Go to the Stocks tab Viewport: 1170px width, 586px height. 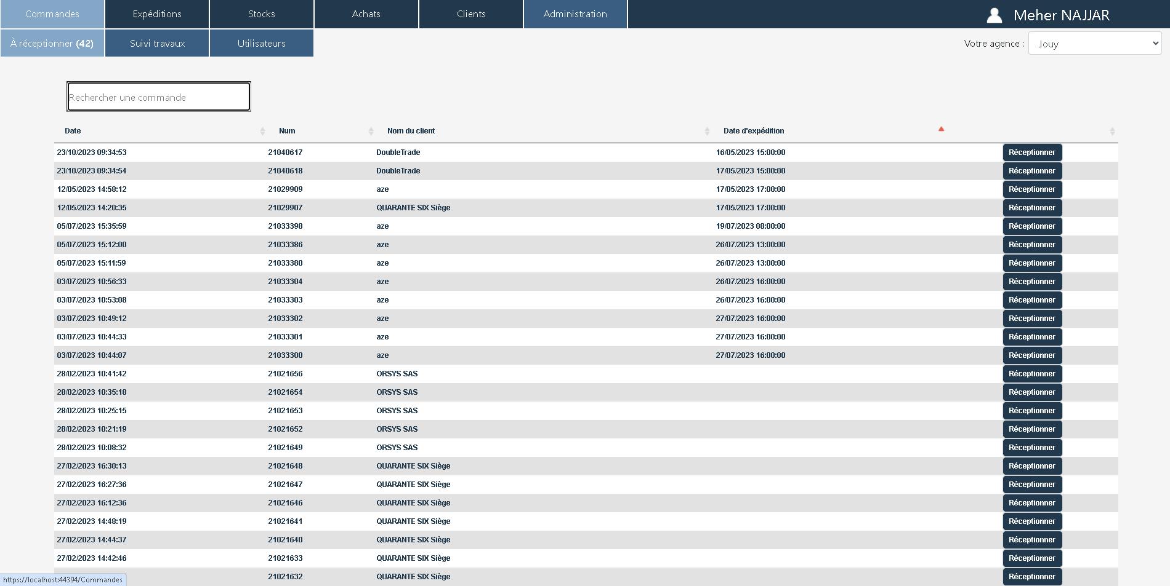[262, 14]
